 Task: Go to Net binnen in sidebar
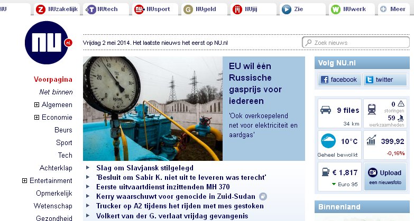[56, 92]
